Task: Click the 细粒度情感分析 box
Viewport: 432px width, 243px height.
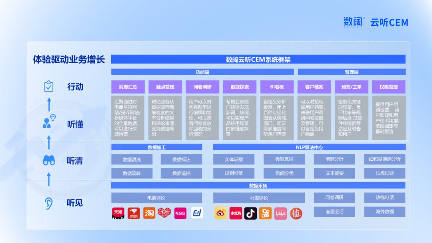Action: [385, 159]
